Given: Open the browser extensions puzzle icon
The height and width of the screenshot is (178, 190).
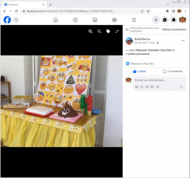Looking at the screenshot, I should 167,11.
